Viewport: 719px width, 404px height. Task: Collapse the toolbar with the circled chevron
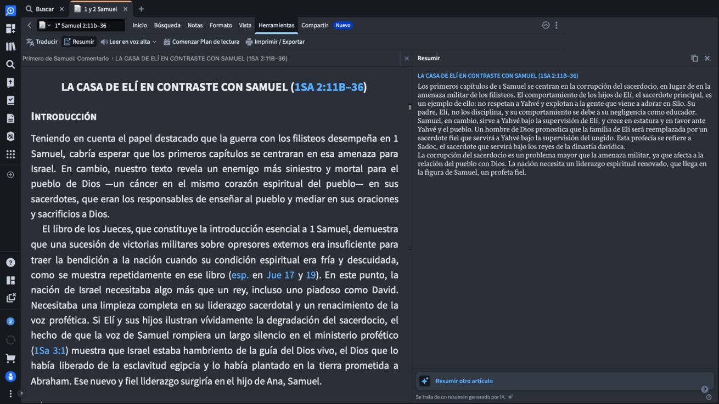(546, 25)
